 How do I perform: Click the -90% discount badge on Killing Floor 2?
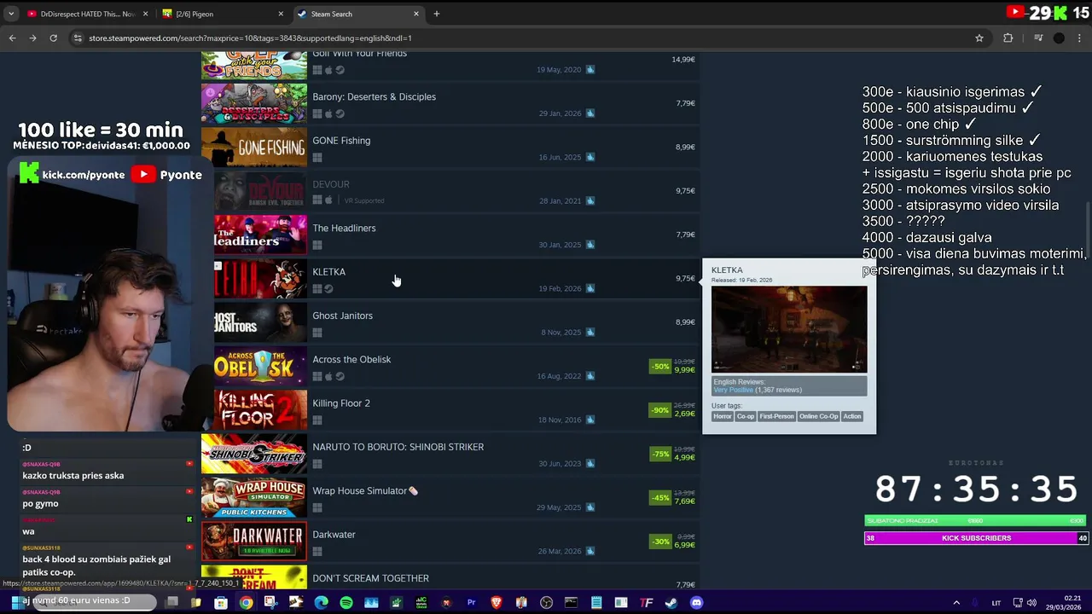[659, 410]
